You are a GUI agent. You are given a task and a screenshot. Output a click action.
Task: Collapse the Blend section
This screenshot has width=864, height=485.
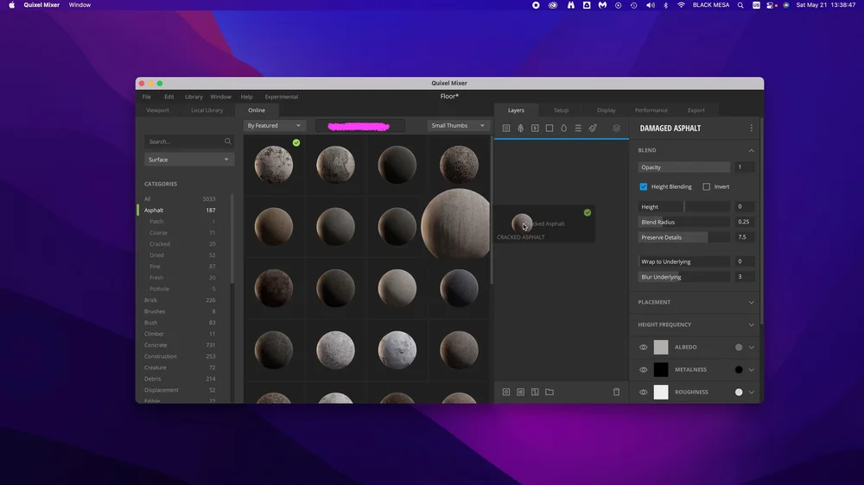click(x=751, y=150)
